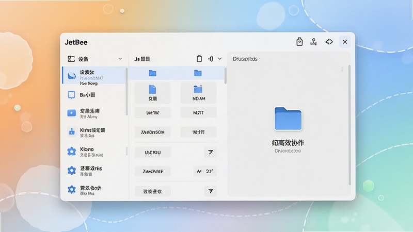Open the NDAM folder tile

tap(198, 93)
